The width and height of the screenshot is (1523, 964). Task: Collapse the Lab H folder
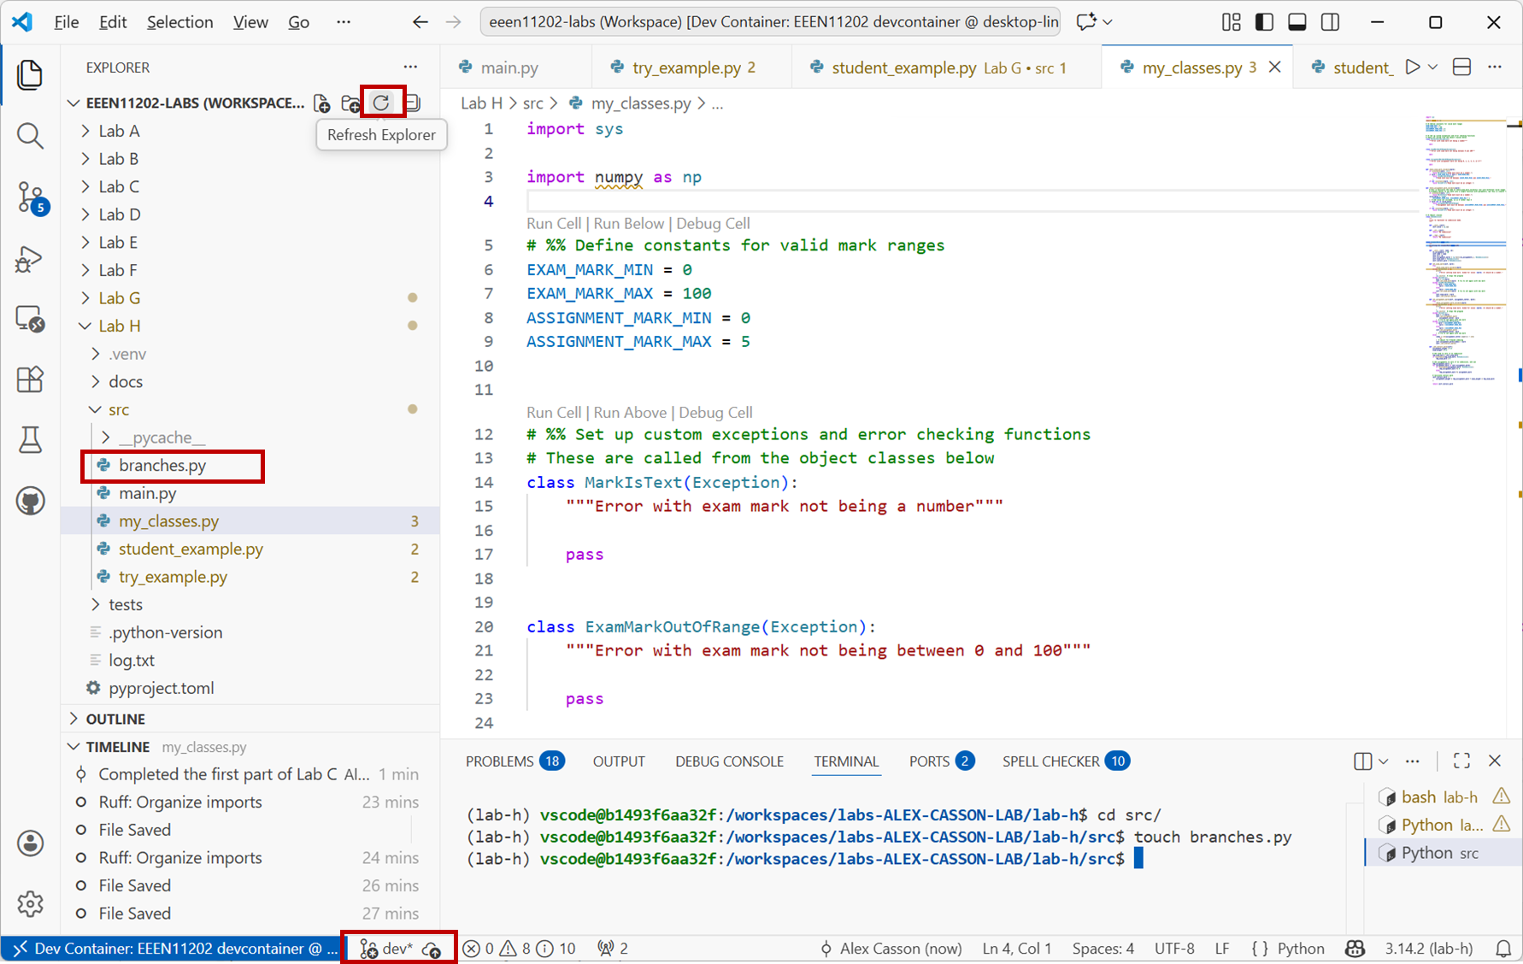(119, 326)
